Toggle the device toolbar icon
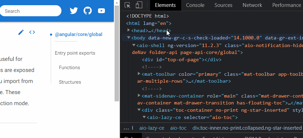The width and height of the screenshot is (303, 138). (139, 5)
